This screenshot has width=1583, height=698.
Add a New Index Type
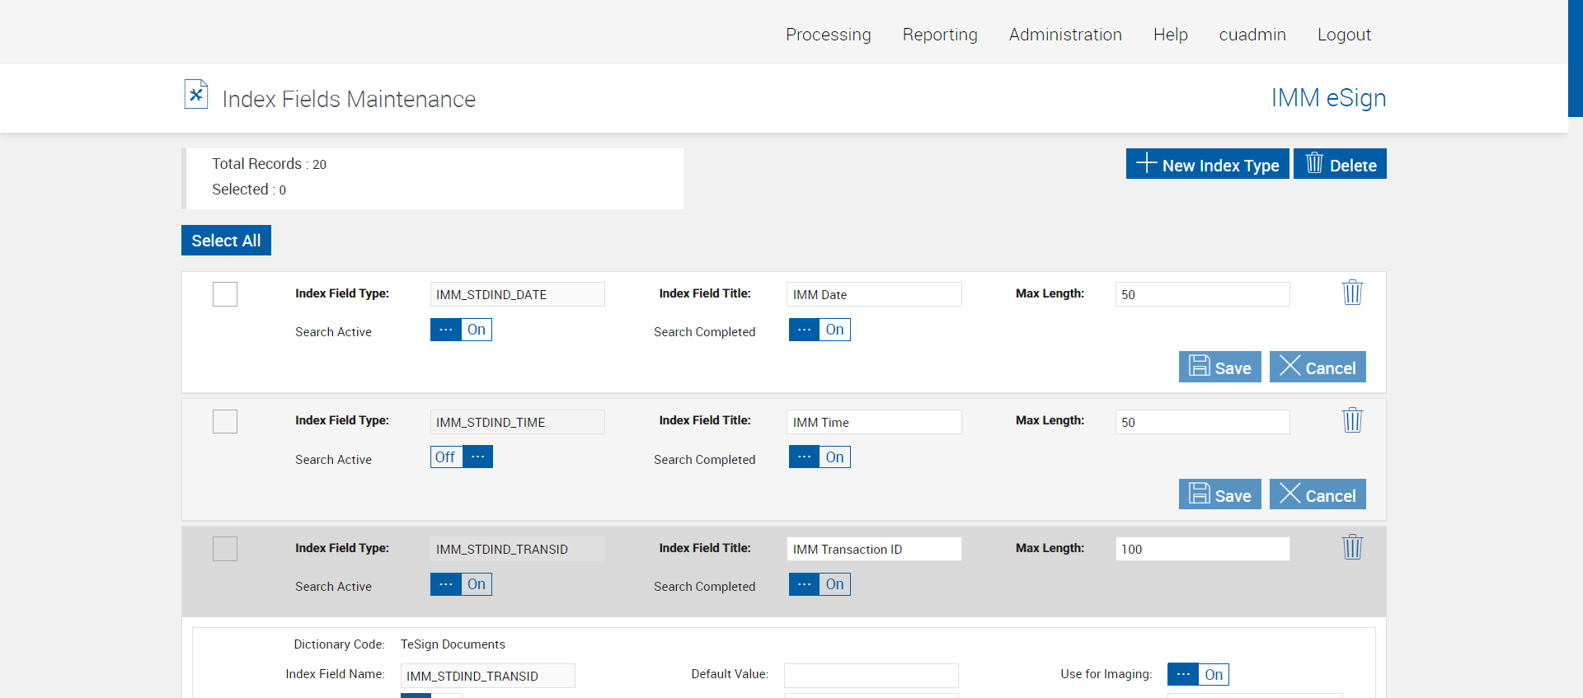coord(1207,165)
